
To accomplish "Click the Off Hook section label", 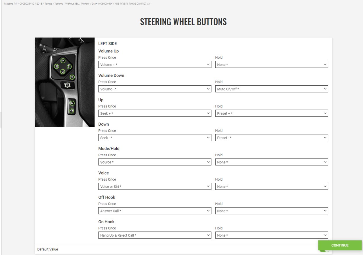I will tap(107, 197).
